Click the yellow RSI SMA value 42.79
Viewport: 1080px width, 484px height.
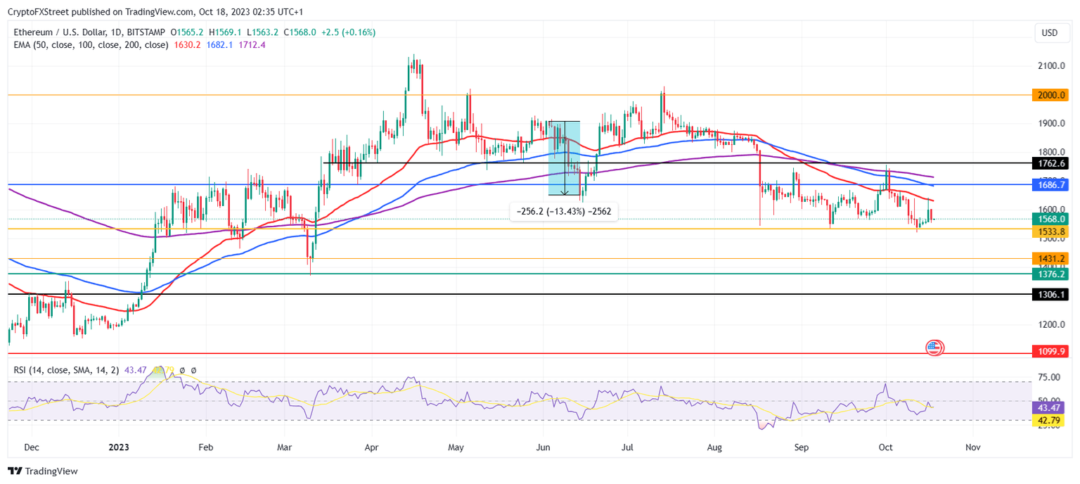click(164, 369)
